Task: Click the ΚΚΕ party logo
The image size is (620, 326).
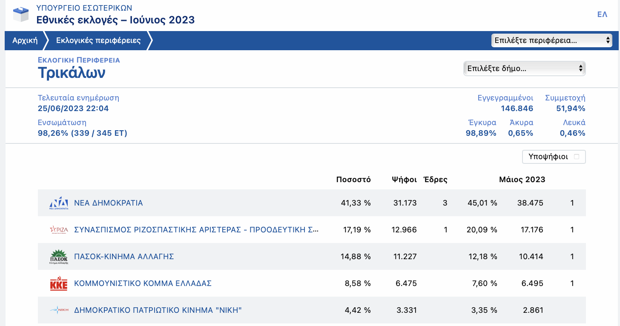Action: pos(59,284)
